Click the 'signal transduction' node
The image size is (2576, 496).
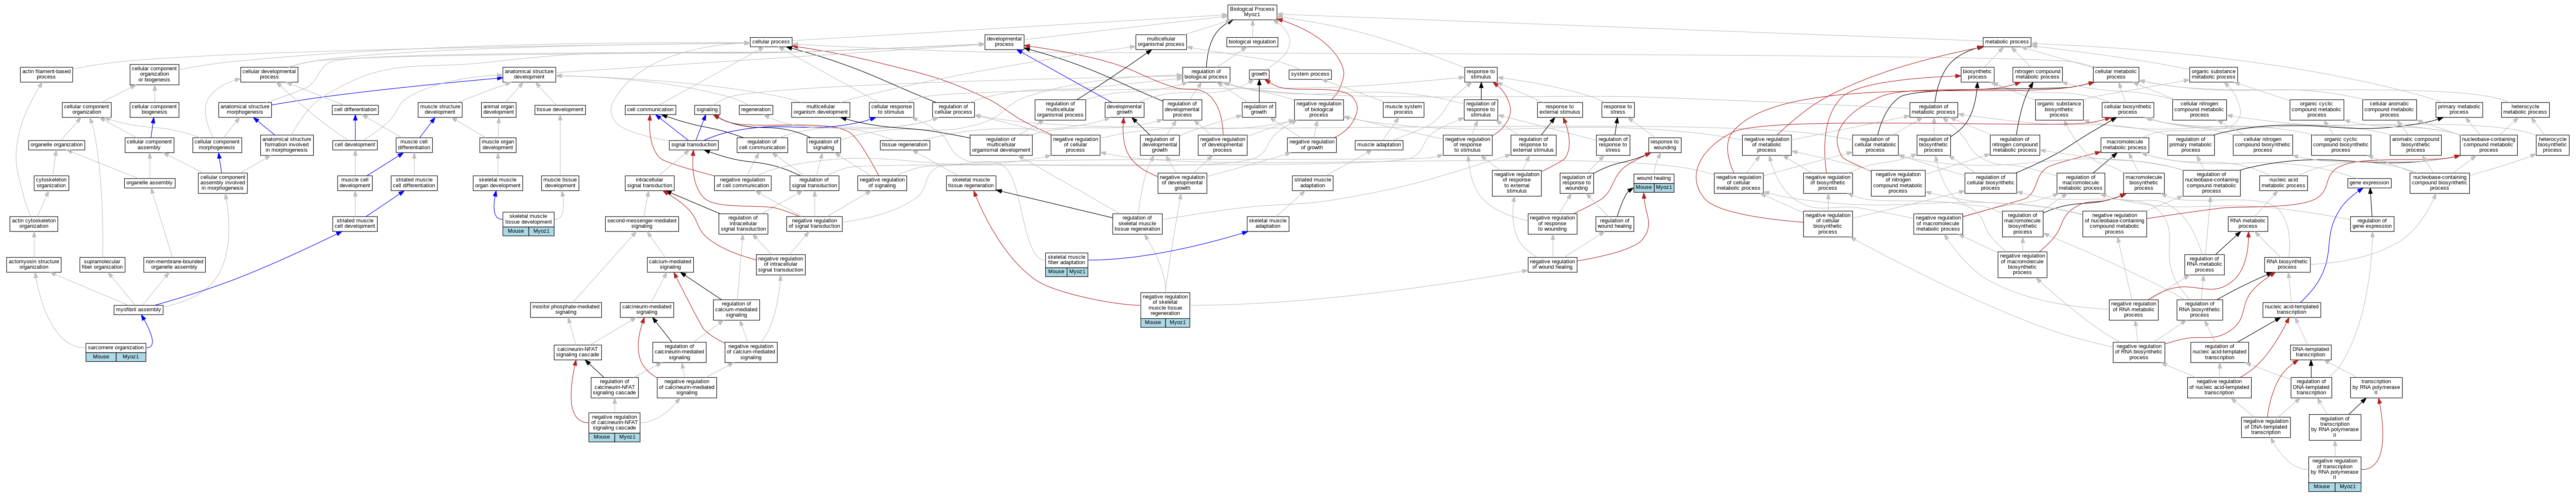pos(694,145)
